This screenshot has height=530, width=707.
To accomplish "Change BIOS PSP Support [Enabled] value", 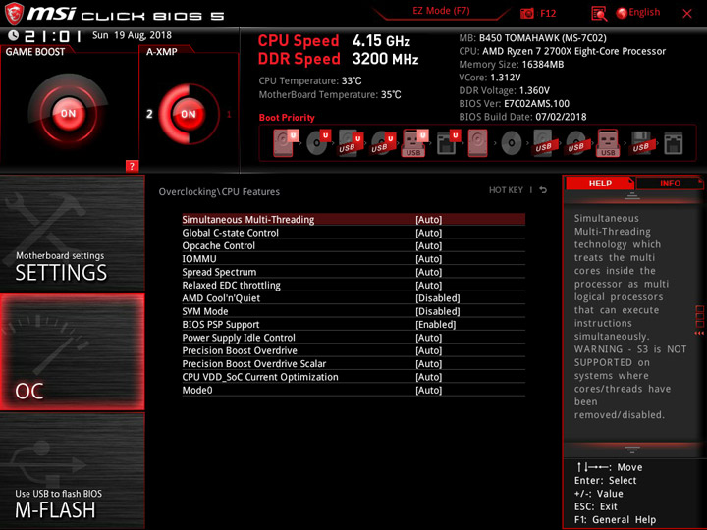I will 436,324.
